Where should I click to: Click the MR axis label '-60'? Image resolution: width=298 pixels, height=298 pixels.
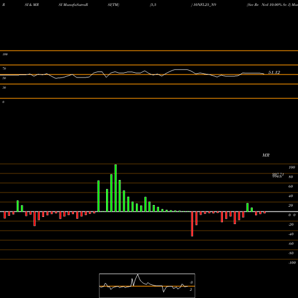291,244
